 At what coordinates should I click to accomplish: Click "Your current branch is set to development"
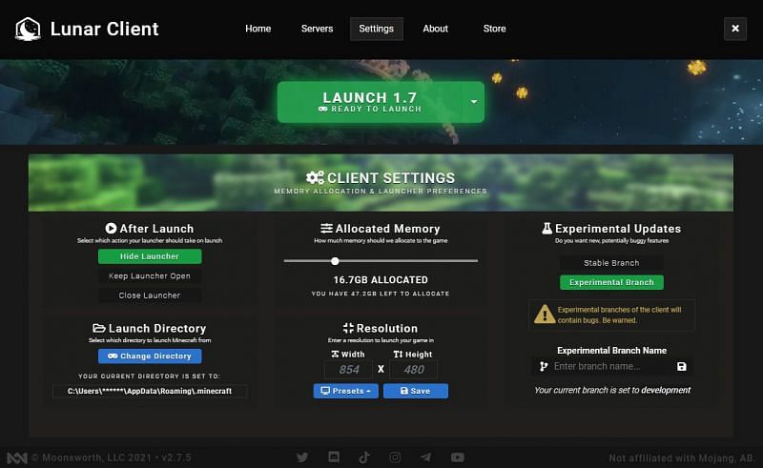pos(612,390)
